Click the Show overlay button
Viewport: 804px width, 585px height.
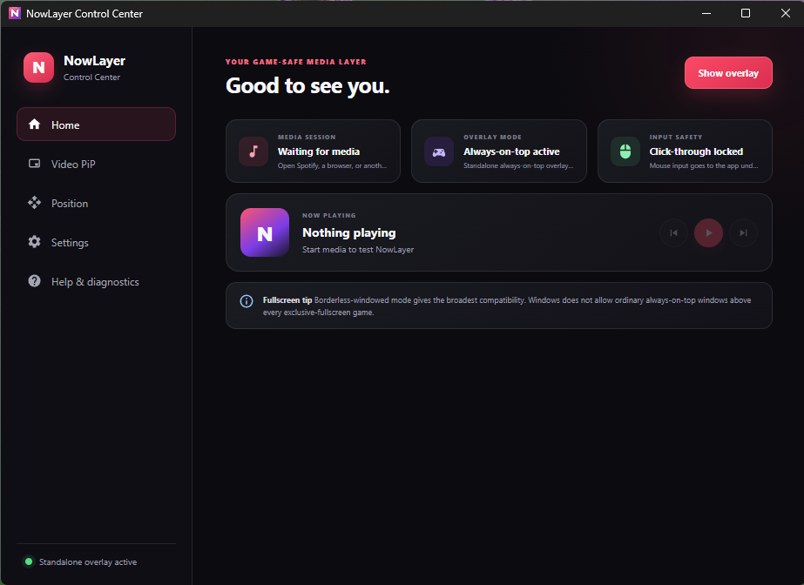(x=728, y=73)
